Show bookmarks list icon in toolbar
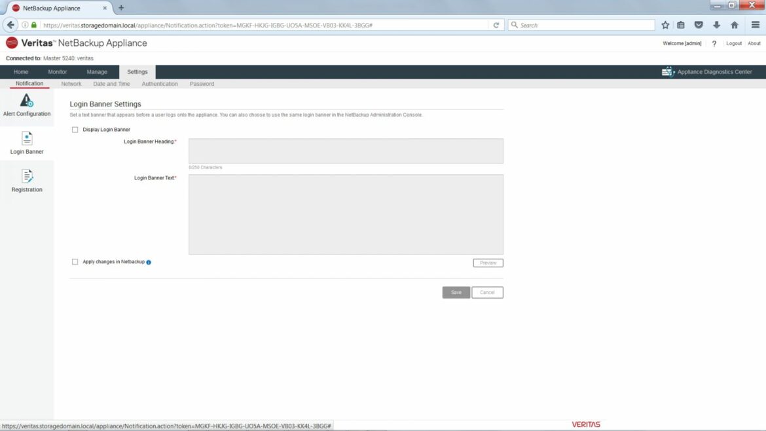Screen dimensions: 766x431 click(680, 25)
